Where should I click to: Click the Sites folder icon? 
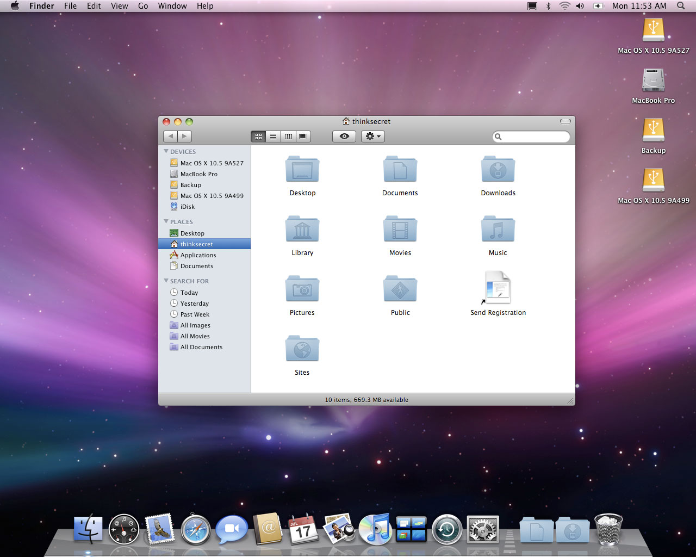click(302, 349)
